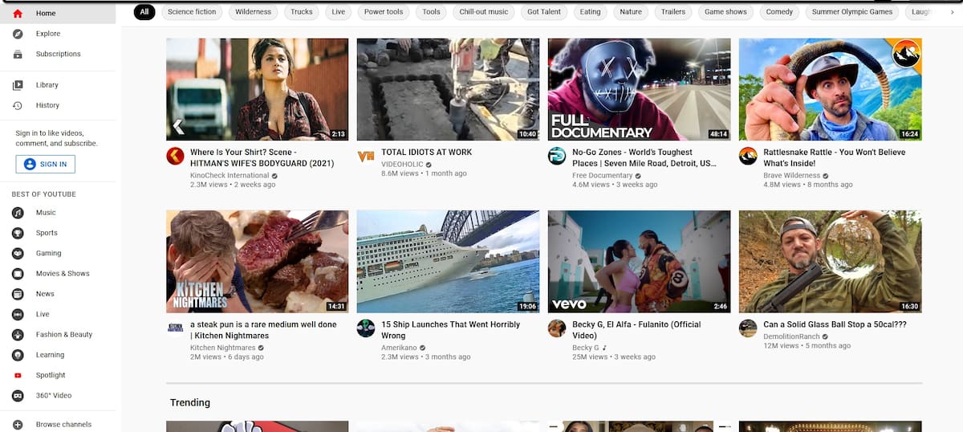Open the Spotlight YouTube icon
The width and height of the screenshot is (963, 432).
click(18, 375)
